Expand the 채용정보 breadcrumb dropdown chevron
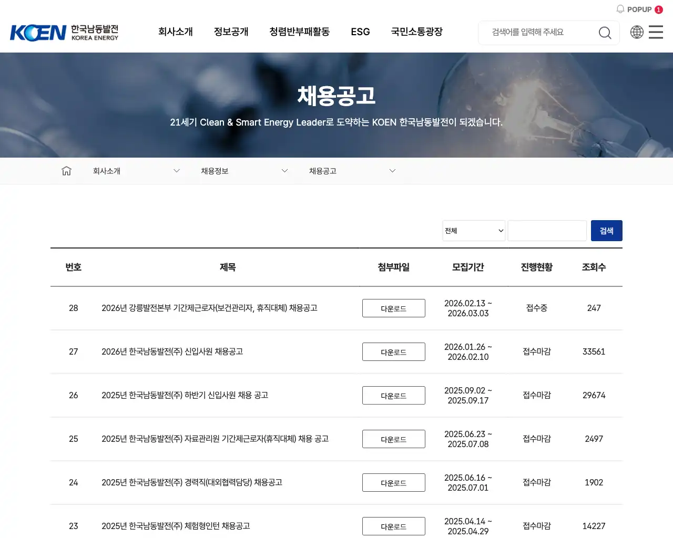 click(284, 170)
